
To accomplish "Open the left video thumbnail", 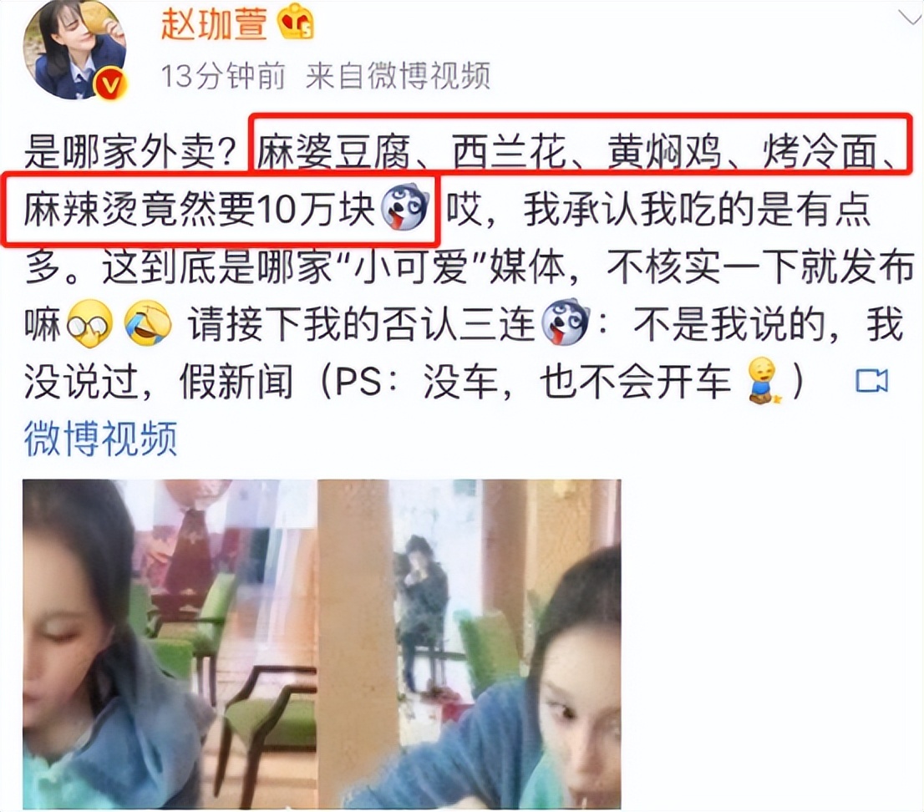I will [x=170, y=644].
